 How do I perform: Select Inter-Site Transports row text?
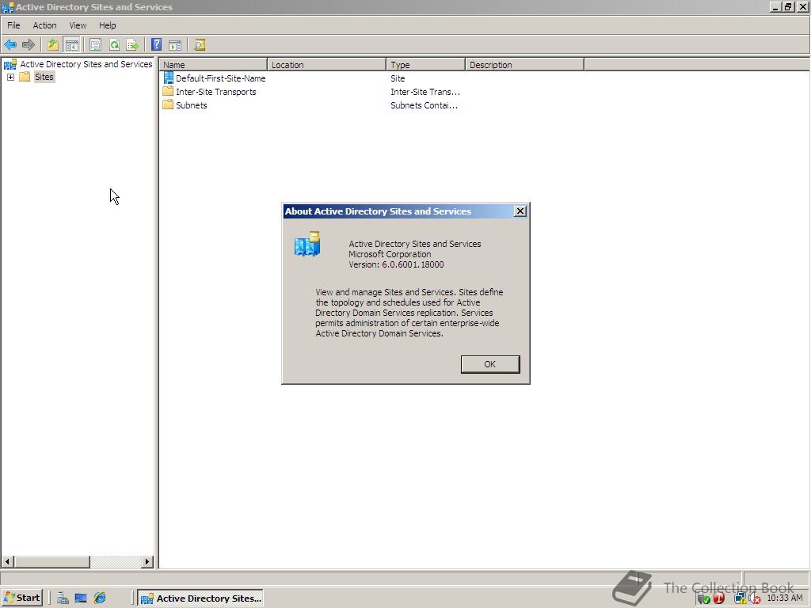tap(215, 92)
